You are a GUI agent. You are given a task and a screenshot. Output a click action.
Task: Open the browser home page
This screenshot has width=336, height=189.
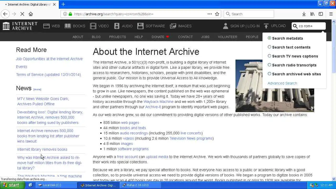[x=31, y=14]
